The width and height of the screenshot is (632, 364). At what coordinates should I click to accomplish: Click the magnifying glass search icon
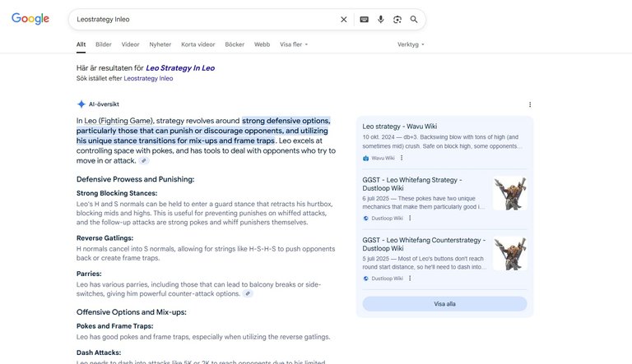414,20
